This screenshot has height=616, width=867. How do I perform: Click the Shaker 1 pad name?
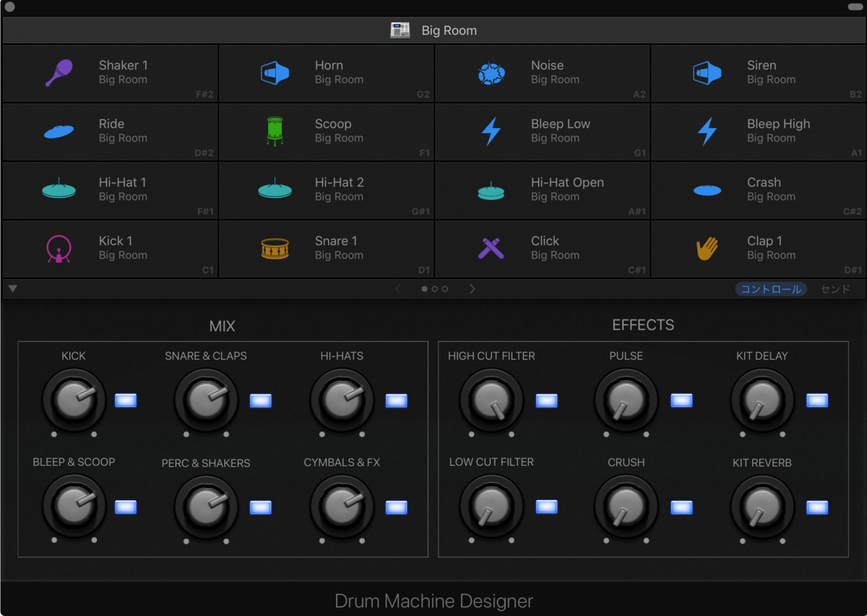tap(124, 65)
